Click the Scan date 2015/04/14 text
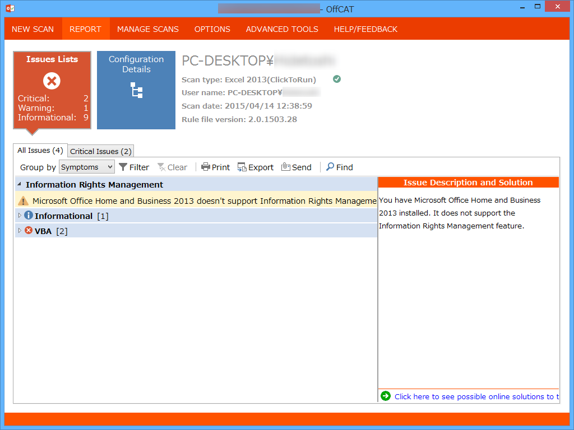The height and width of the screenshot is (430, 574). 247,106
